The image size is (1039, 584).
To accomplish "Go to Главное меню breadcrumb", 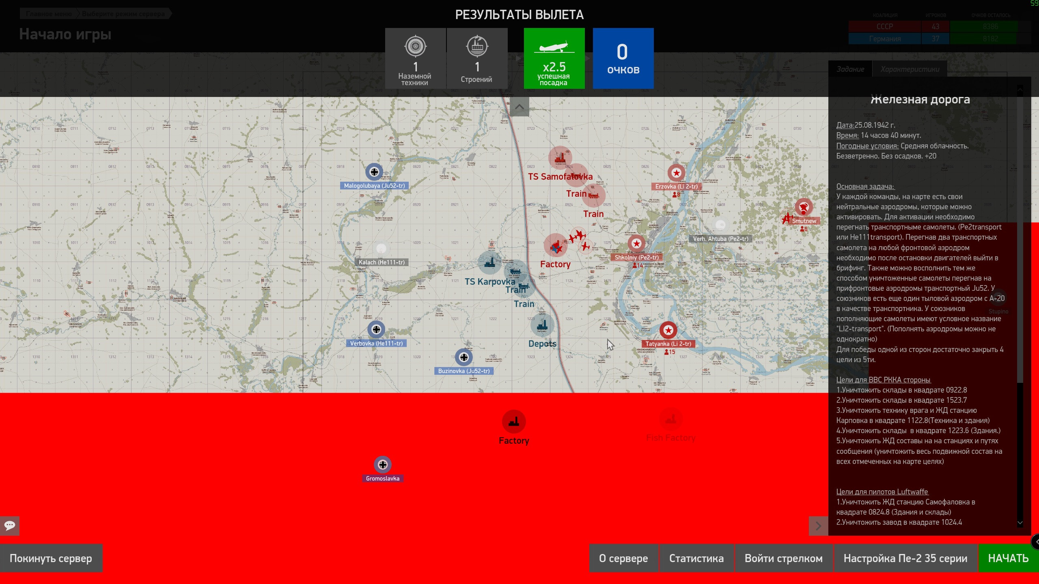I will (49, 14).
